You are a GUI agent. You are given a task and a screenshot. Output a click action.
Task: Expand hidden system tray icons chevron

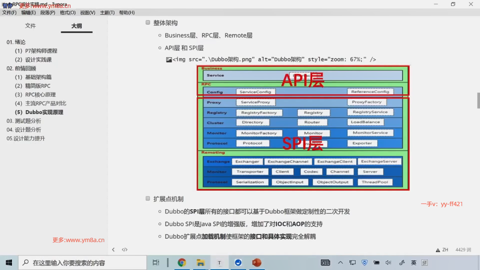click(340, 262)
